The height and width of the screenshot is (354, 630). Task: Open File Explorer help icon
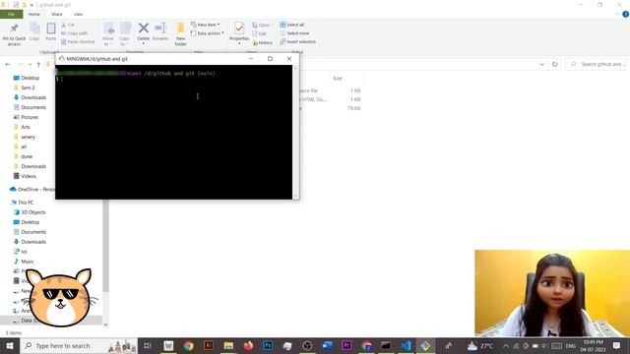pyautogui.click(x=625, y=14)
